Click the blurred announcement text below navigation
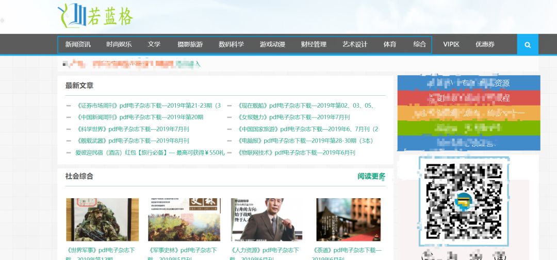The height and width of the screenshot is (260, 557). [x=132, y=64]
